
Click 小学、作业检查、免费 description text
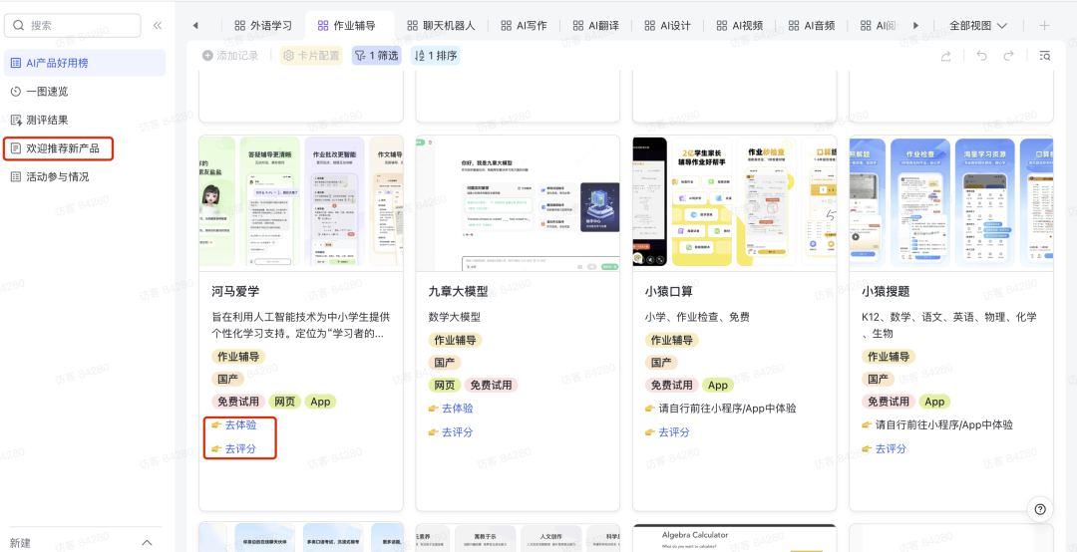(x=697, y=317)
